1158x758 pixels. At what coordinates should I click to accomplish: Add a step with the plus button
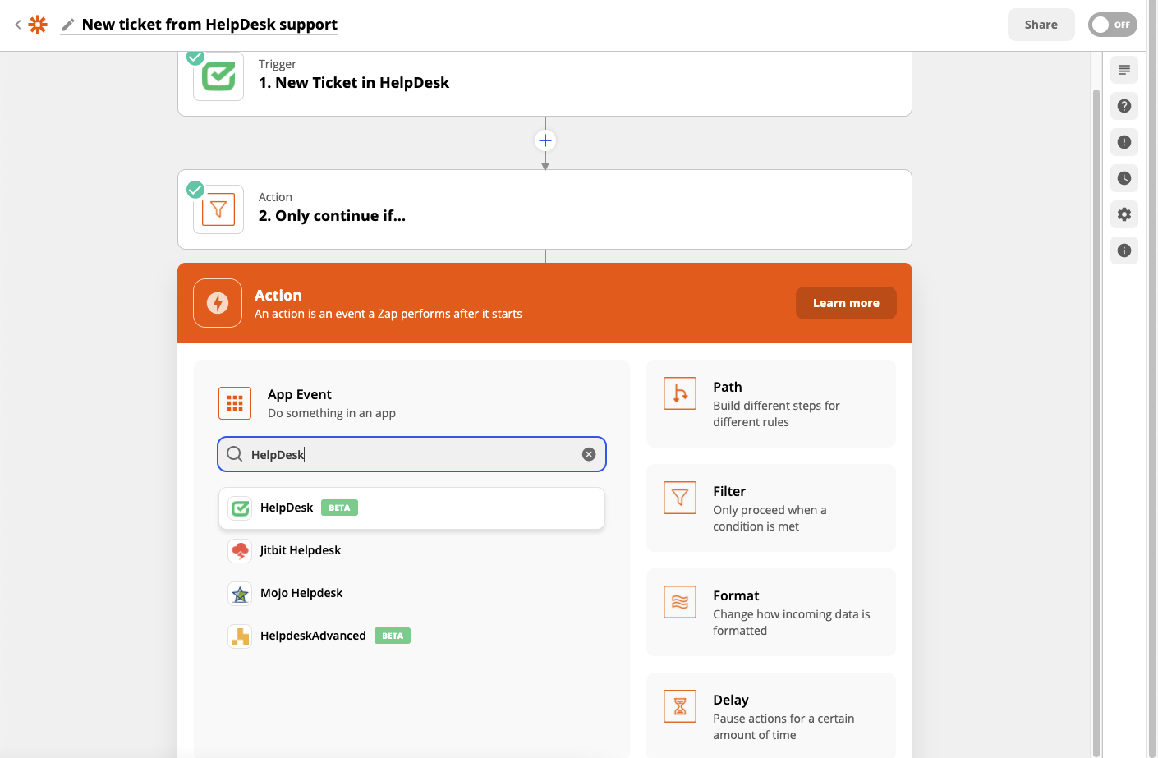point(545,140)
